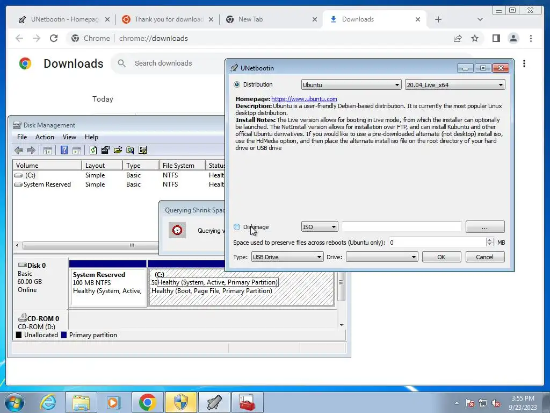Open Help menu in Disk Management
The height and width of the screenshot is (413, 550).
91,137
